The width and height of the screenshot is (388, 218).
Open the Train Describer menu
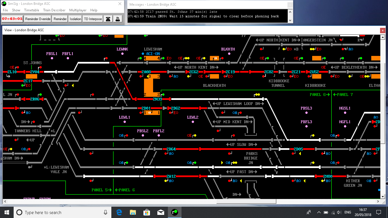pos(54,10)
